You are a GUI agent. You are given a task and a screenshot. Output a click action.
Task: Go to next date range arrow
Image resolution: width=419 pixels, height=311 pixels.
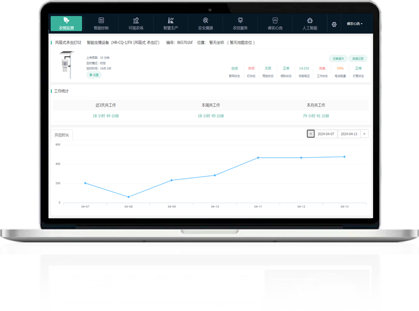(x=364, y=134)
